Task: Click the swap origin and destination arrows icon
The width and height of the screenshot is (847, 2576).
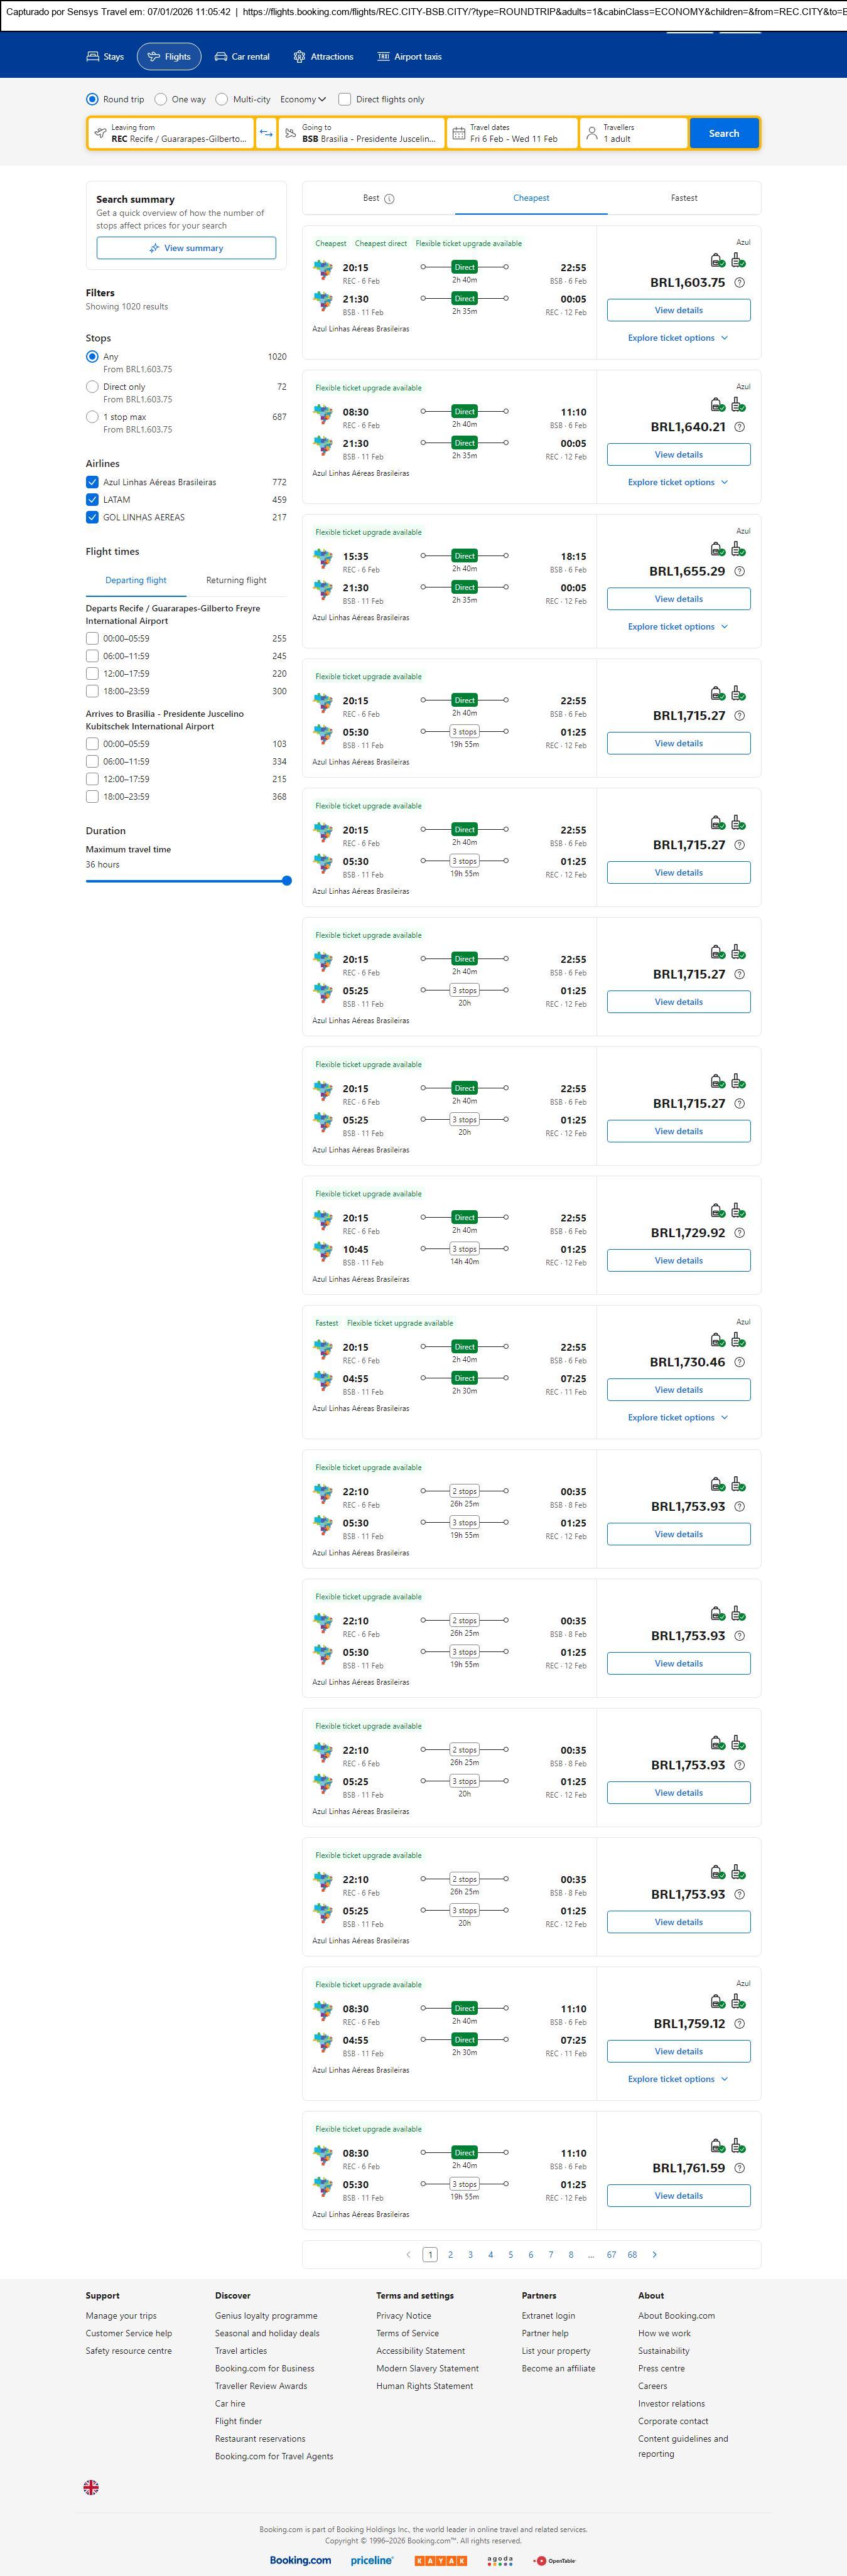Action: click(266, 133)
